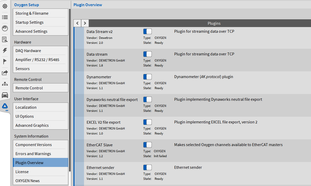The height and width of the screenshot is (186, 311).
Task: Click the Plugin Overview page title
Action: click(88, 5)
